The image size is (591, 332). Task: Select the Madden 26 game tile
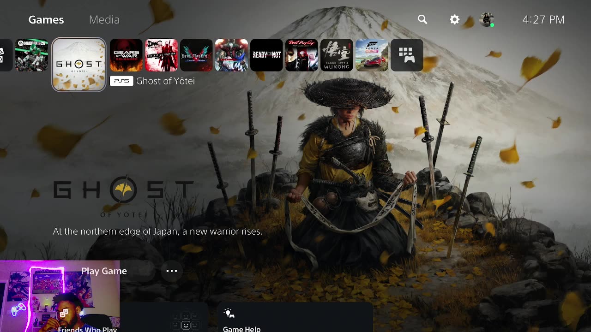(x=31, y=55)
